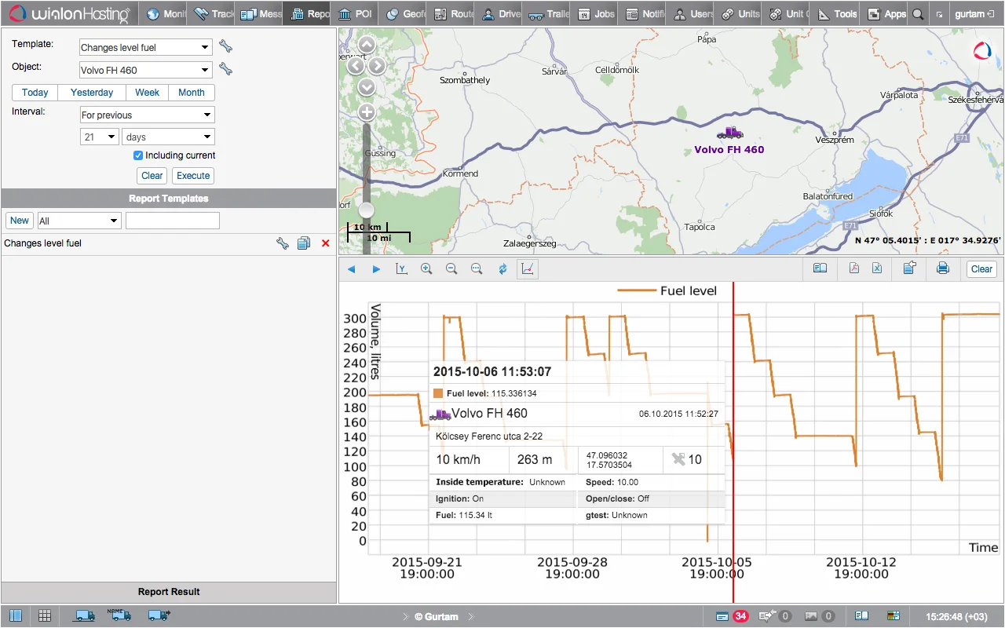Open the Template dropdown
This screenshot has width=1005, height=628.
point(146,47)
